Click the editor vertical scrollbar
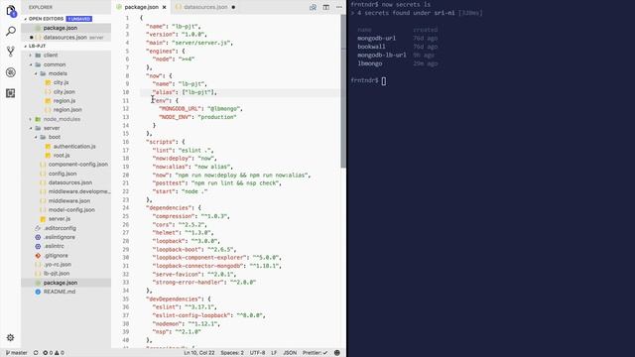This screenshot has width=635, height=357. 343,91
